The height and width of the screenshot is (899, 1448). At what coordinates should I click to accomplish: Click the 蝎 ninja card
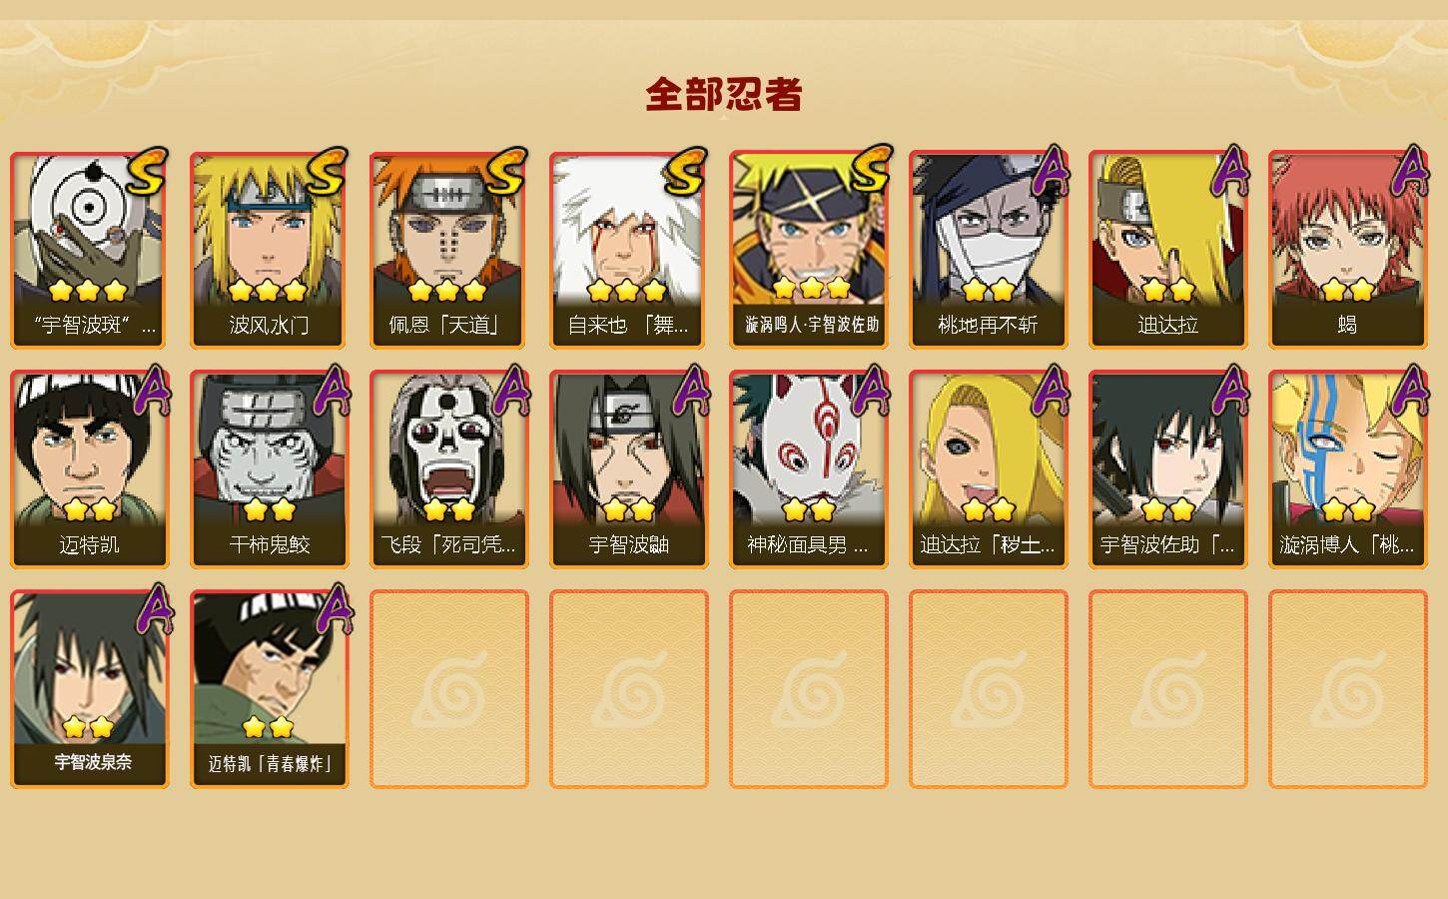coord(1347,250)
